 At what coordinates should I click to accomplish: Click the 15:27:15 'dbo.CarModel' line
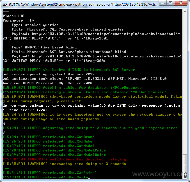(49, 146)
